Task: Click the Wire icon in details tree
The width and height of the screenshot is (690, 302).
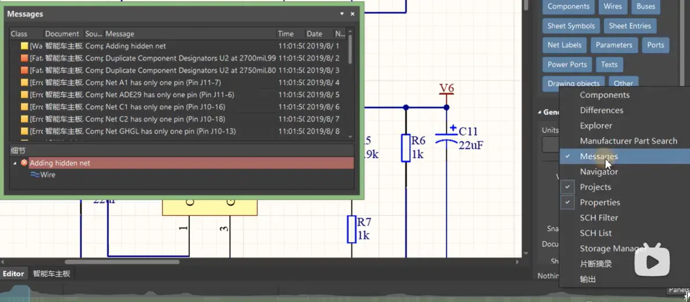Action: 35,175
